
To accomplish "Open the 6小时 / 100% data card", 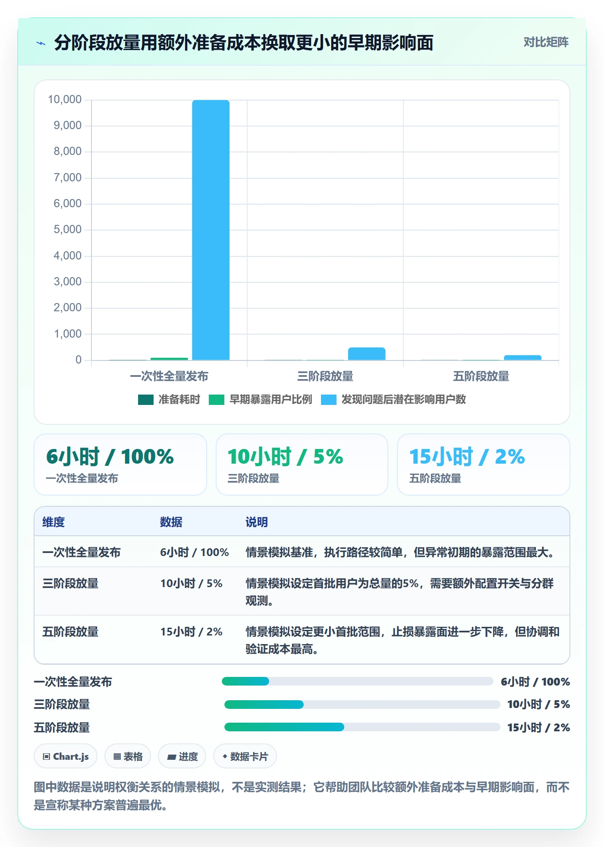I will point(120,465).
